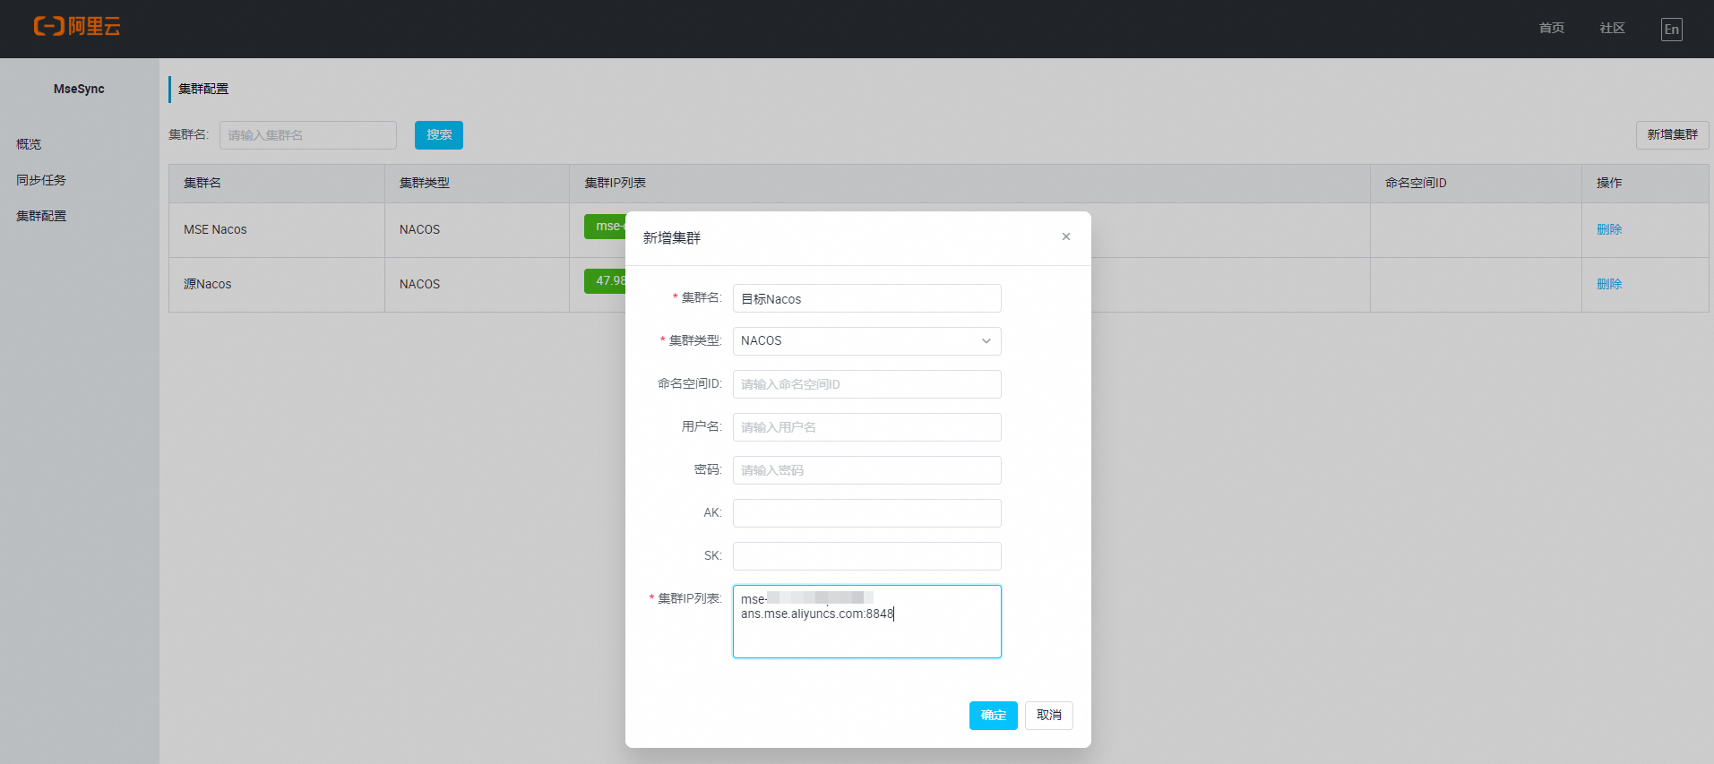Screen dimensions: 1714x764
Task: Focus the SK input field
Action: click(866, 556)
